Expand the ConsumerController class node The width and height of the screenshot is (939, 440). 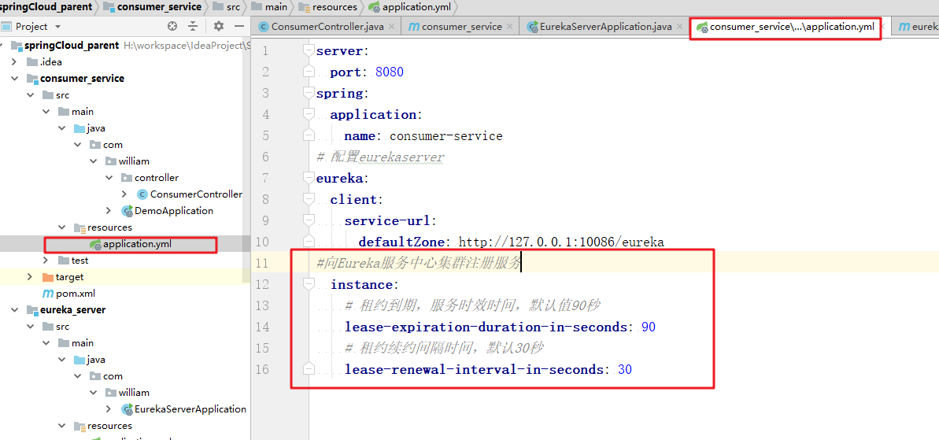tap(124, 194)
